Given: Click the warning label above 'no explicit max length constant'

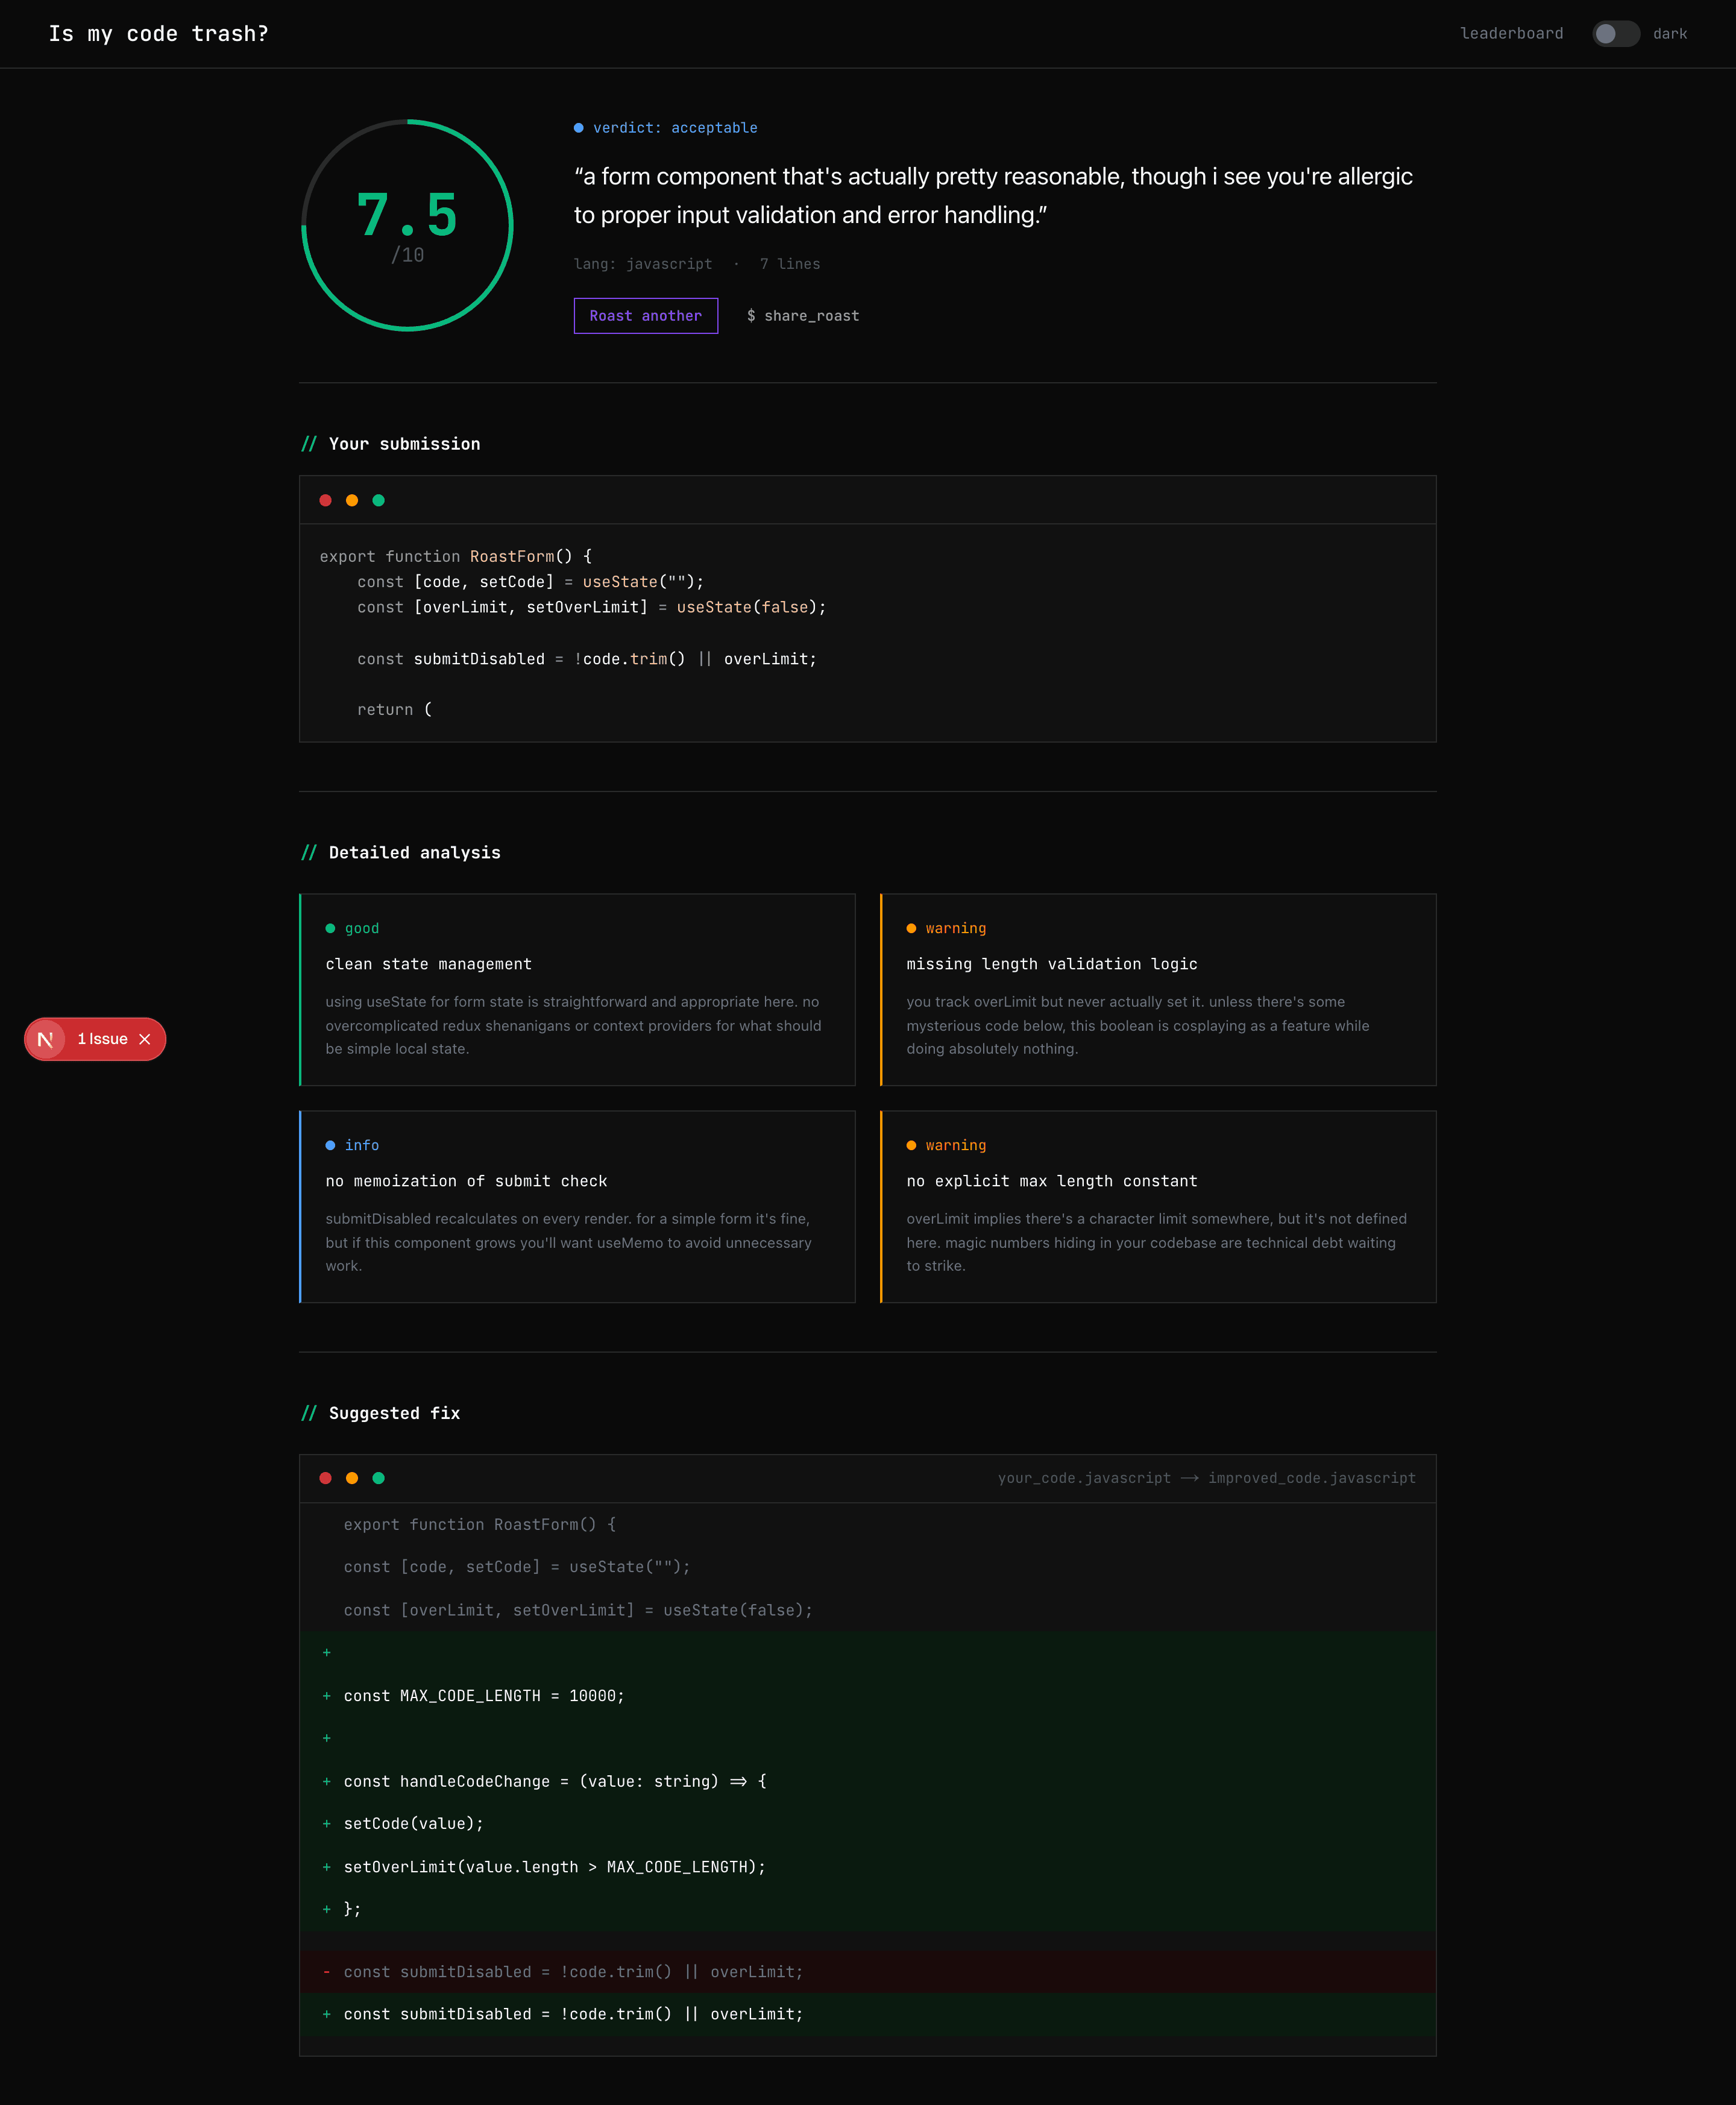Looking at the screenshot, I should click(x=946, y=1146).
